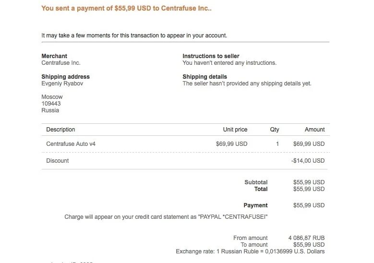Click the postal code 109443
Viewport: 374px width, 263px height.
(x=51, y=104)
